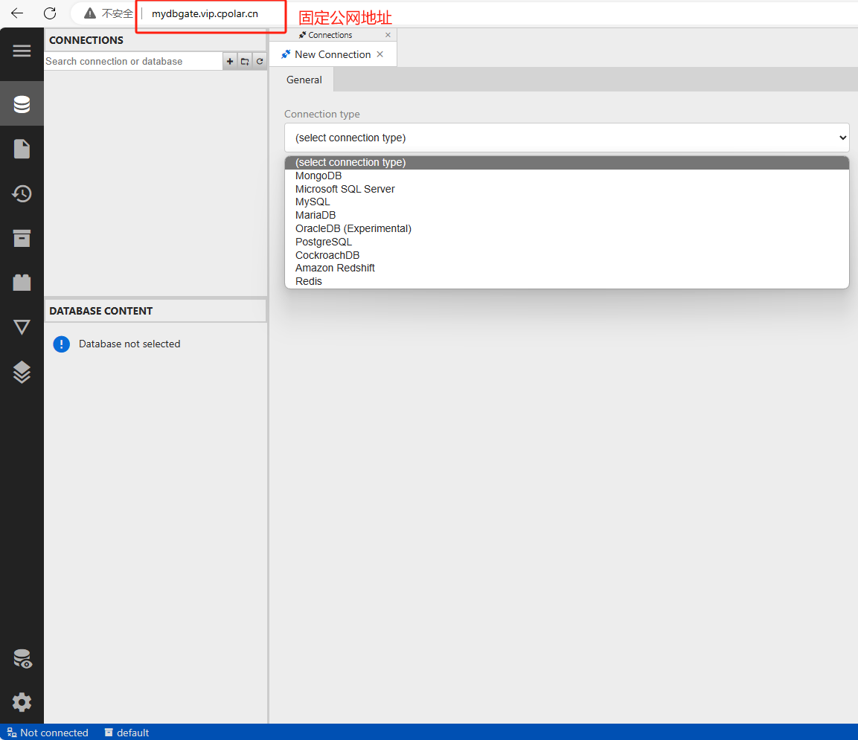The width and height of the screenshot is (858, 740).
Task: Refresh the connections list
Action: (x=260, y=61)
